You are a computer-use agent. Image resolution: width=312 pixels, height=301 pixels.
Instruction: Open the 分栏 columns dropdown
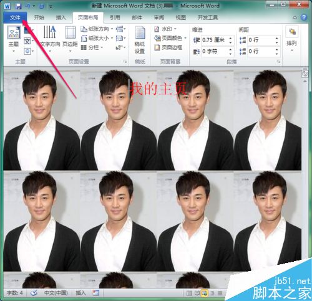tap(92, 47)
